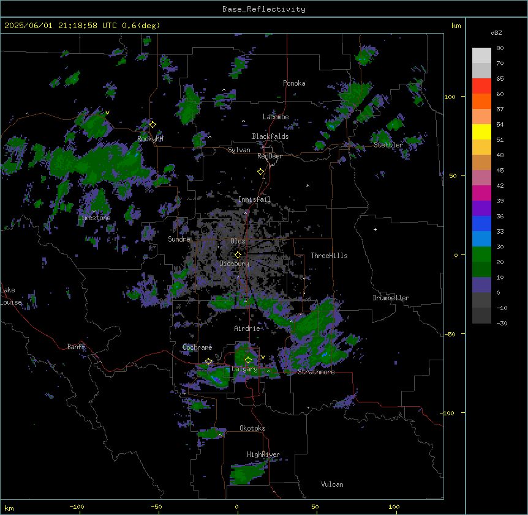Click the km label at top right
This screenshot has height=515, width=528.
[x=456, y=26]
